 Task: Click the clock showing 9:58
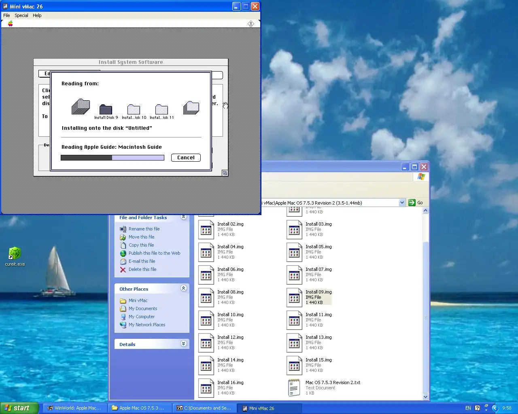click(x=507, y=408)
